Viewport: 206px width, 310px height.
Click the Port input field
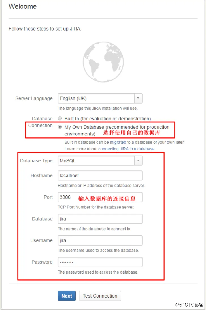coord(100,197)
